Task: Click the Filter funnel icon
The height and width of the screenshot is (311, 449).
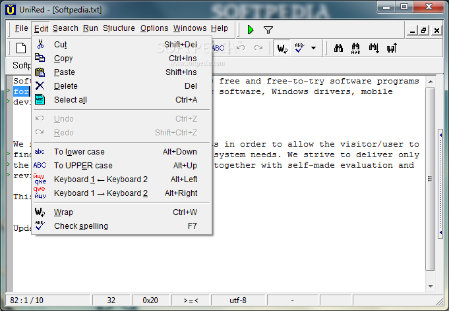Action: tap(268, 30)
